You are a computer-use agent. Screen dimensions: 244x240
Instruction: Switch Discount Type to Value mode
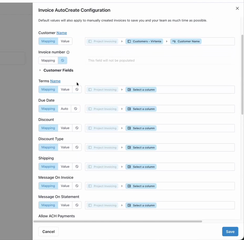pyautogui.click(x=65, y=147)
